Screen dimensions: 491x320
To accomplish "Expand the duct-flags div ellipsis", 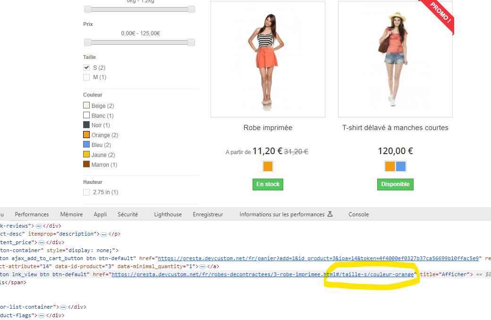I will pos(42,316).
